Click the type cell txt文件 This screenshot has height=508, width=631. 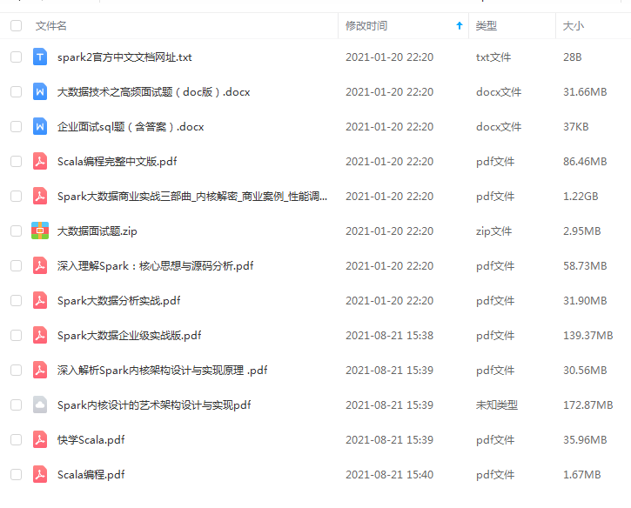point(493,57)
